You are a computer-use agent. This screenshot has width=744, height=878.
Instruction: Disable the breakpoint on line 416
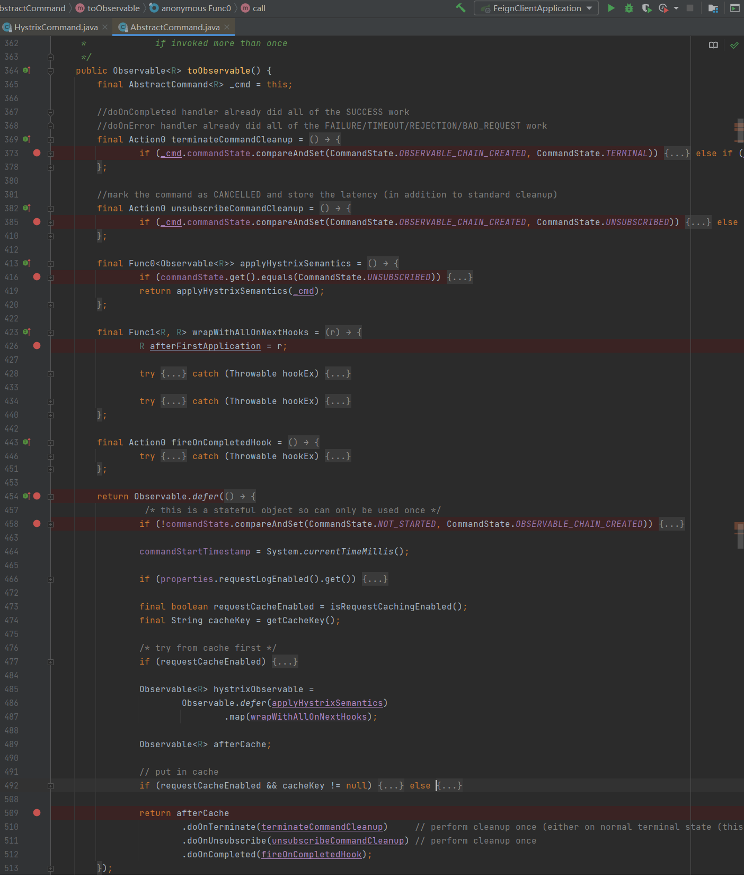click(x=37, y=277)
